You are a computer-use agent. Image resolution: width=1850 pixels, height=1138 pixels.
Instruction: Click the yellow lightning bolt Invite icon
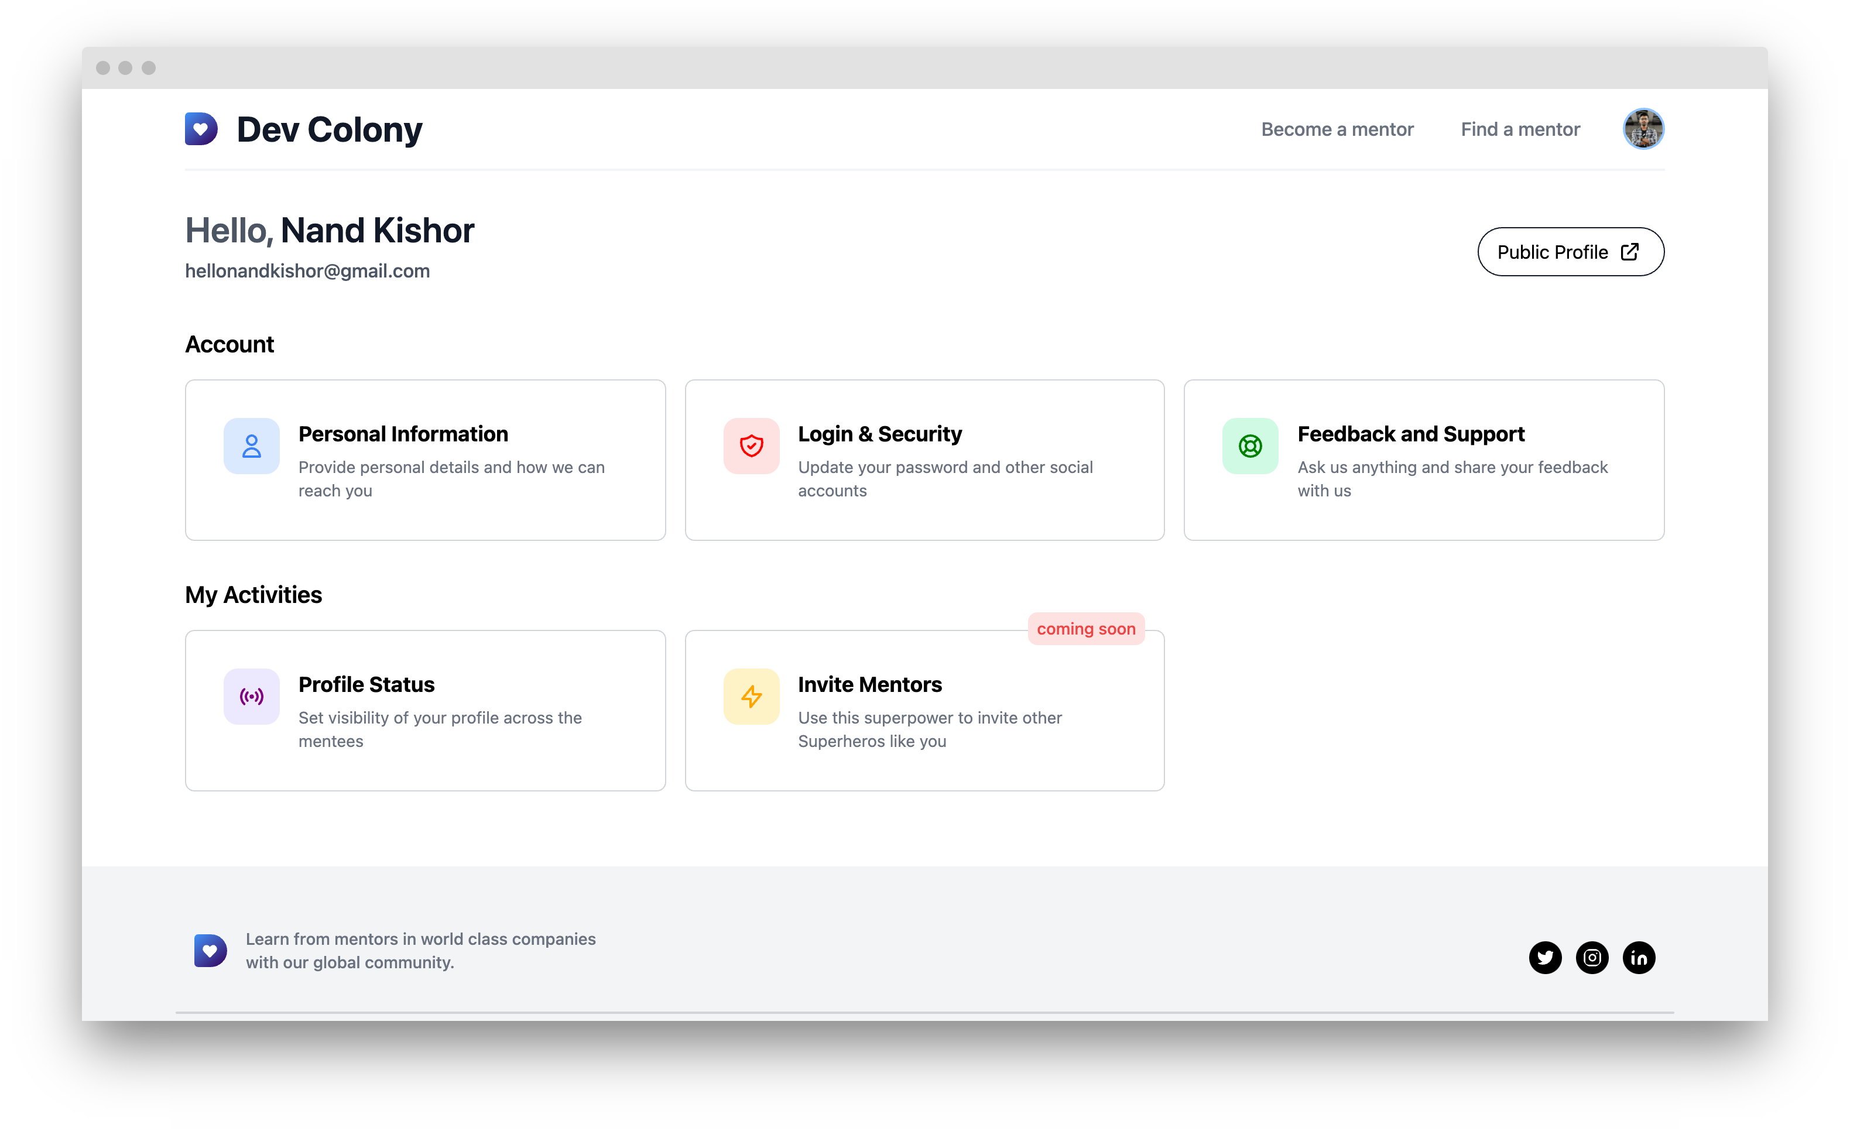751,696
